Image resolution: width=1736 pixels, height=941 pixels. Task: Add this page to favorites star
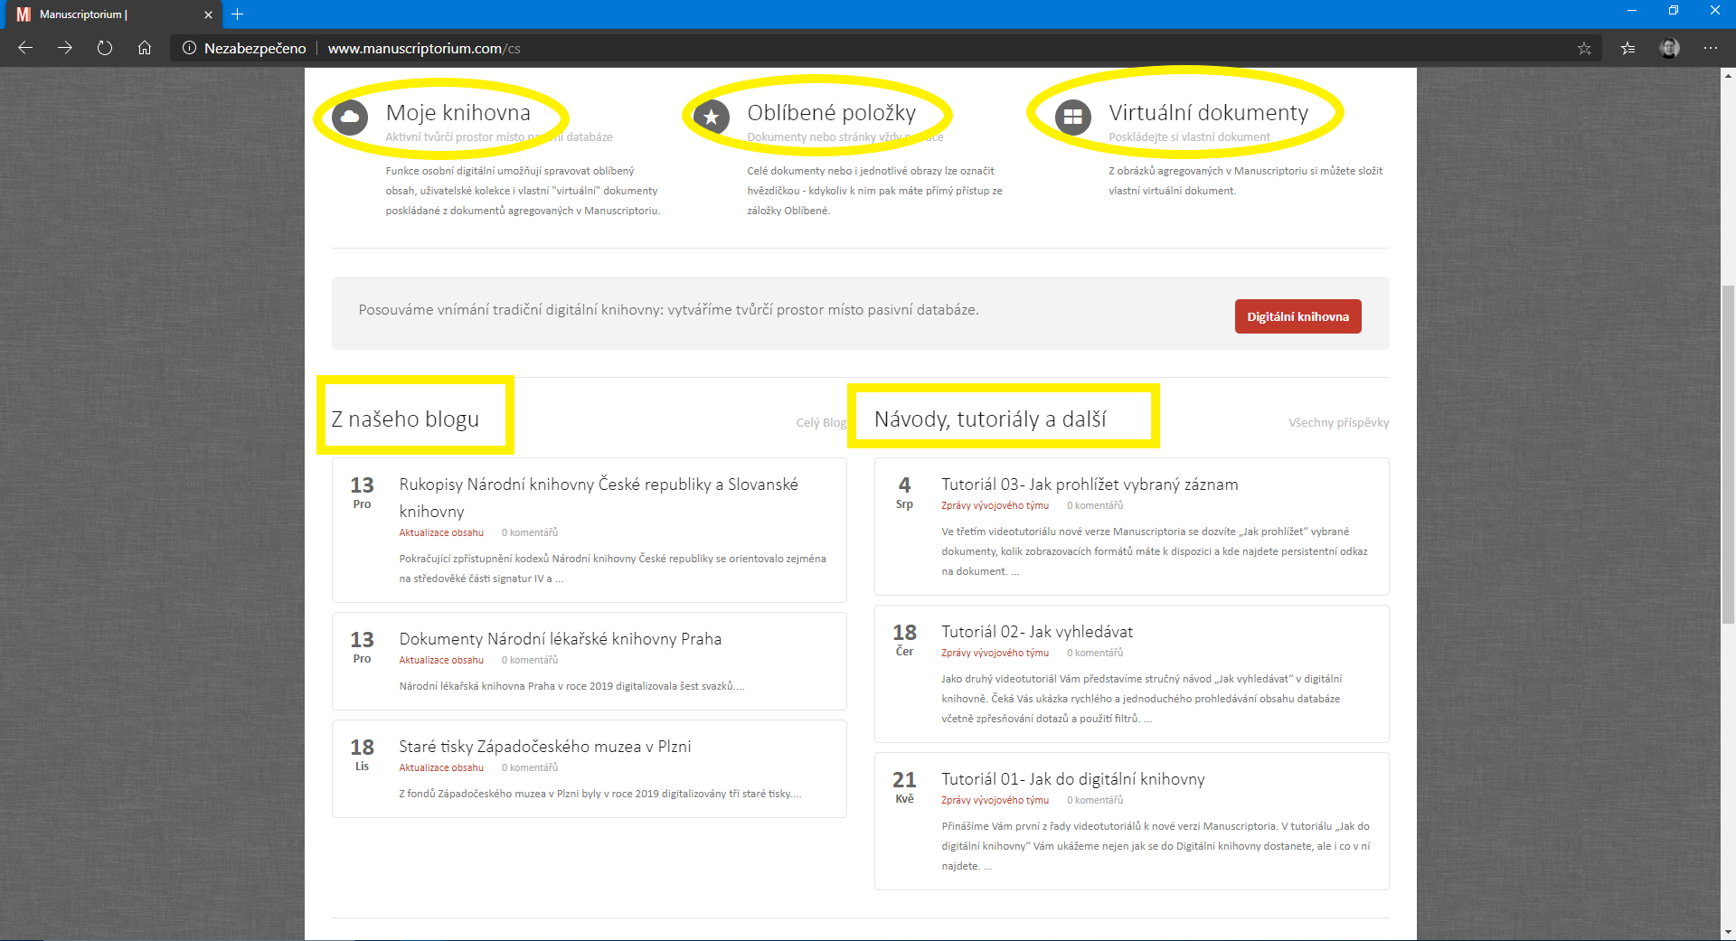tap(1584, 49)
